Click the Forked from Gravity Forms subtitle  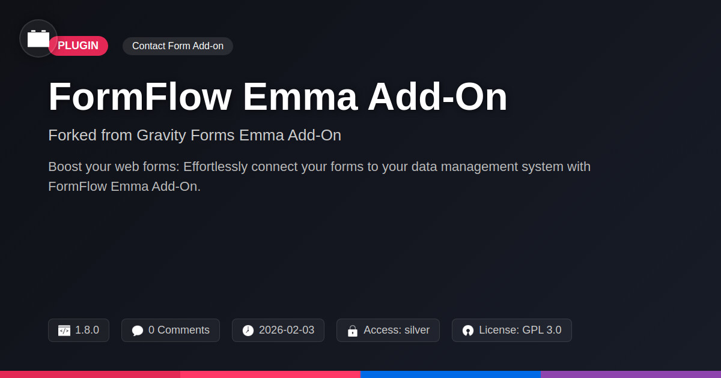pos(195,135)
